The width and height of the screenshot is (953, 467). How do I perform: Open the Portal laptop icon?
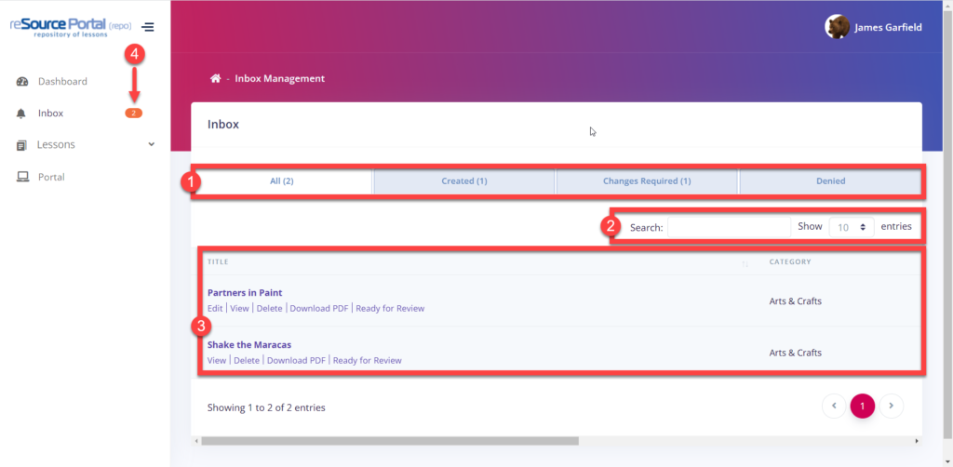tap(21, 177)
